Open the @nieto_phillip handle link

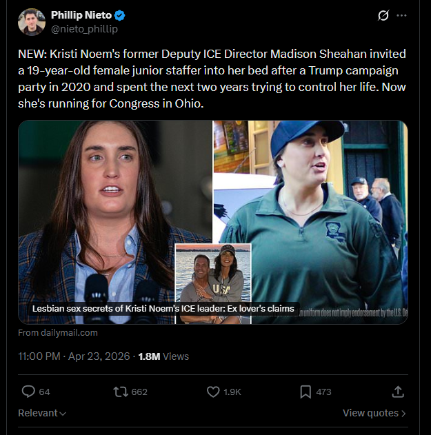click(84, 29)
